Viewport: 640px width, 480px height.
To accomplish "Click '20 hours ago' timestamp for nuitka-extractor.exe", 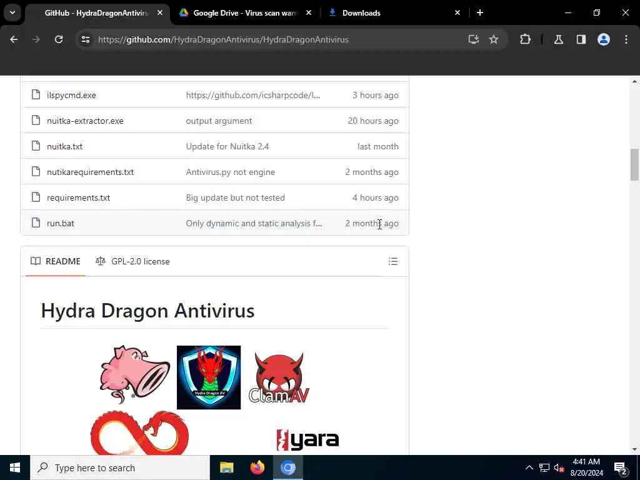I will point(373,121).
